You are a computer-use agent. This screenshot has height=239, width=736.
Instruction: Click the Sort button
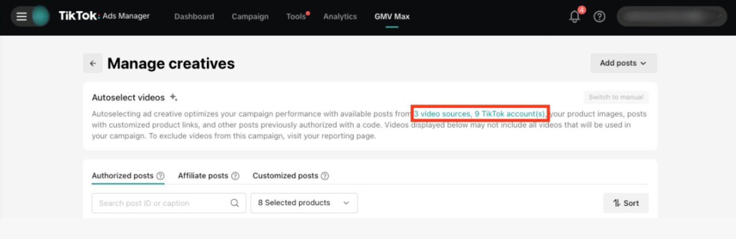tap(625, 203)
